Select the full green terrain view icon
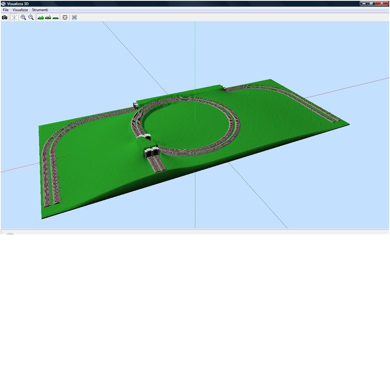390x376 pixels. click(x=40, y=18)
